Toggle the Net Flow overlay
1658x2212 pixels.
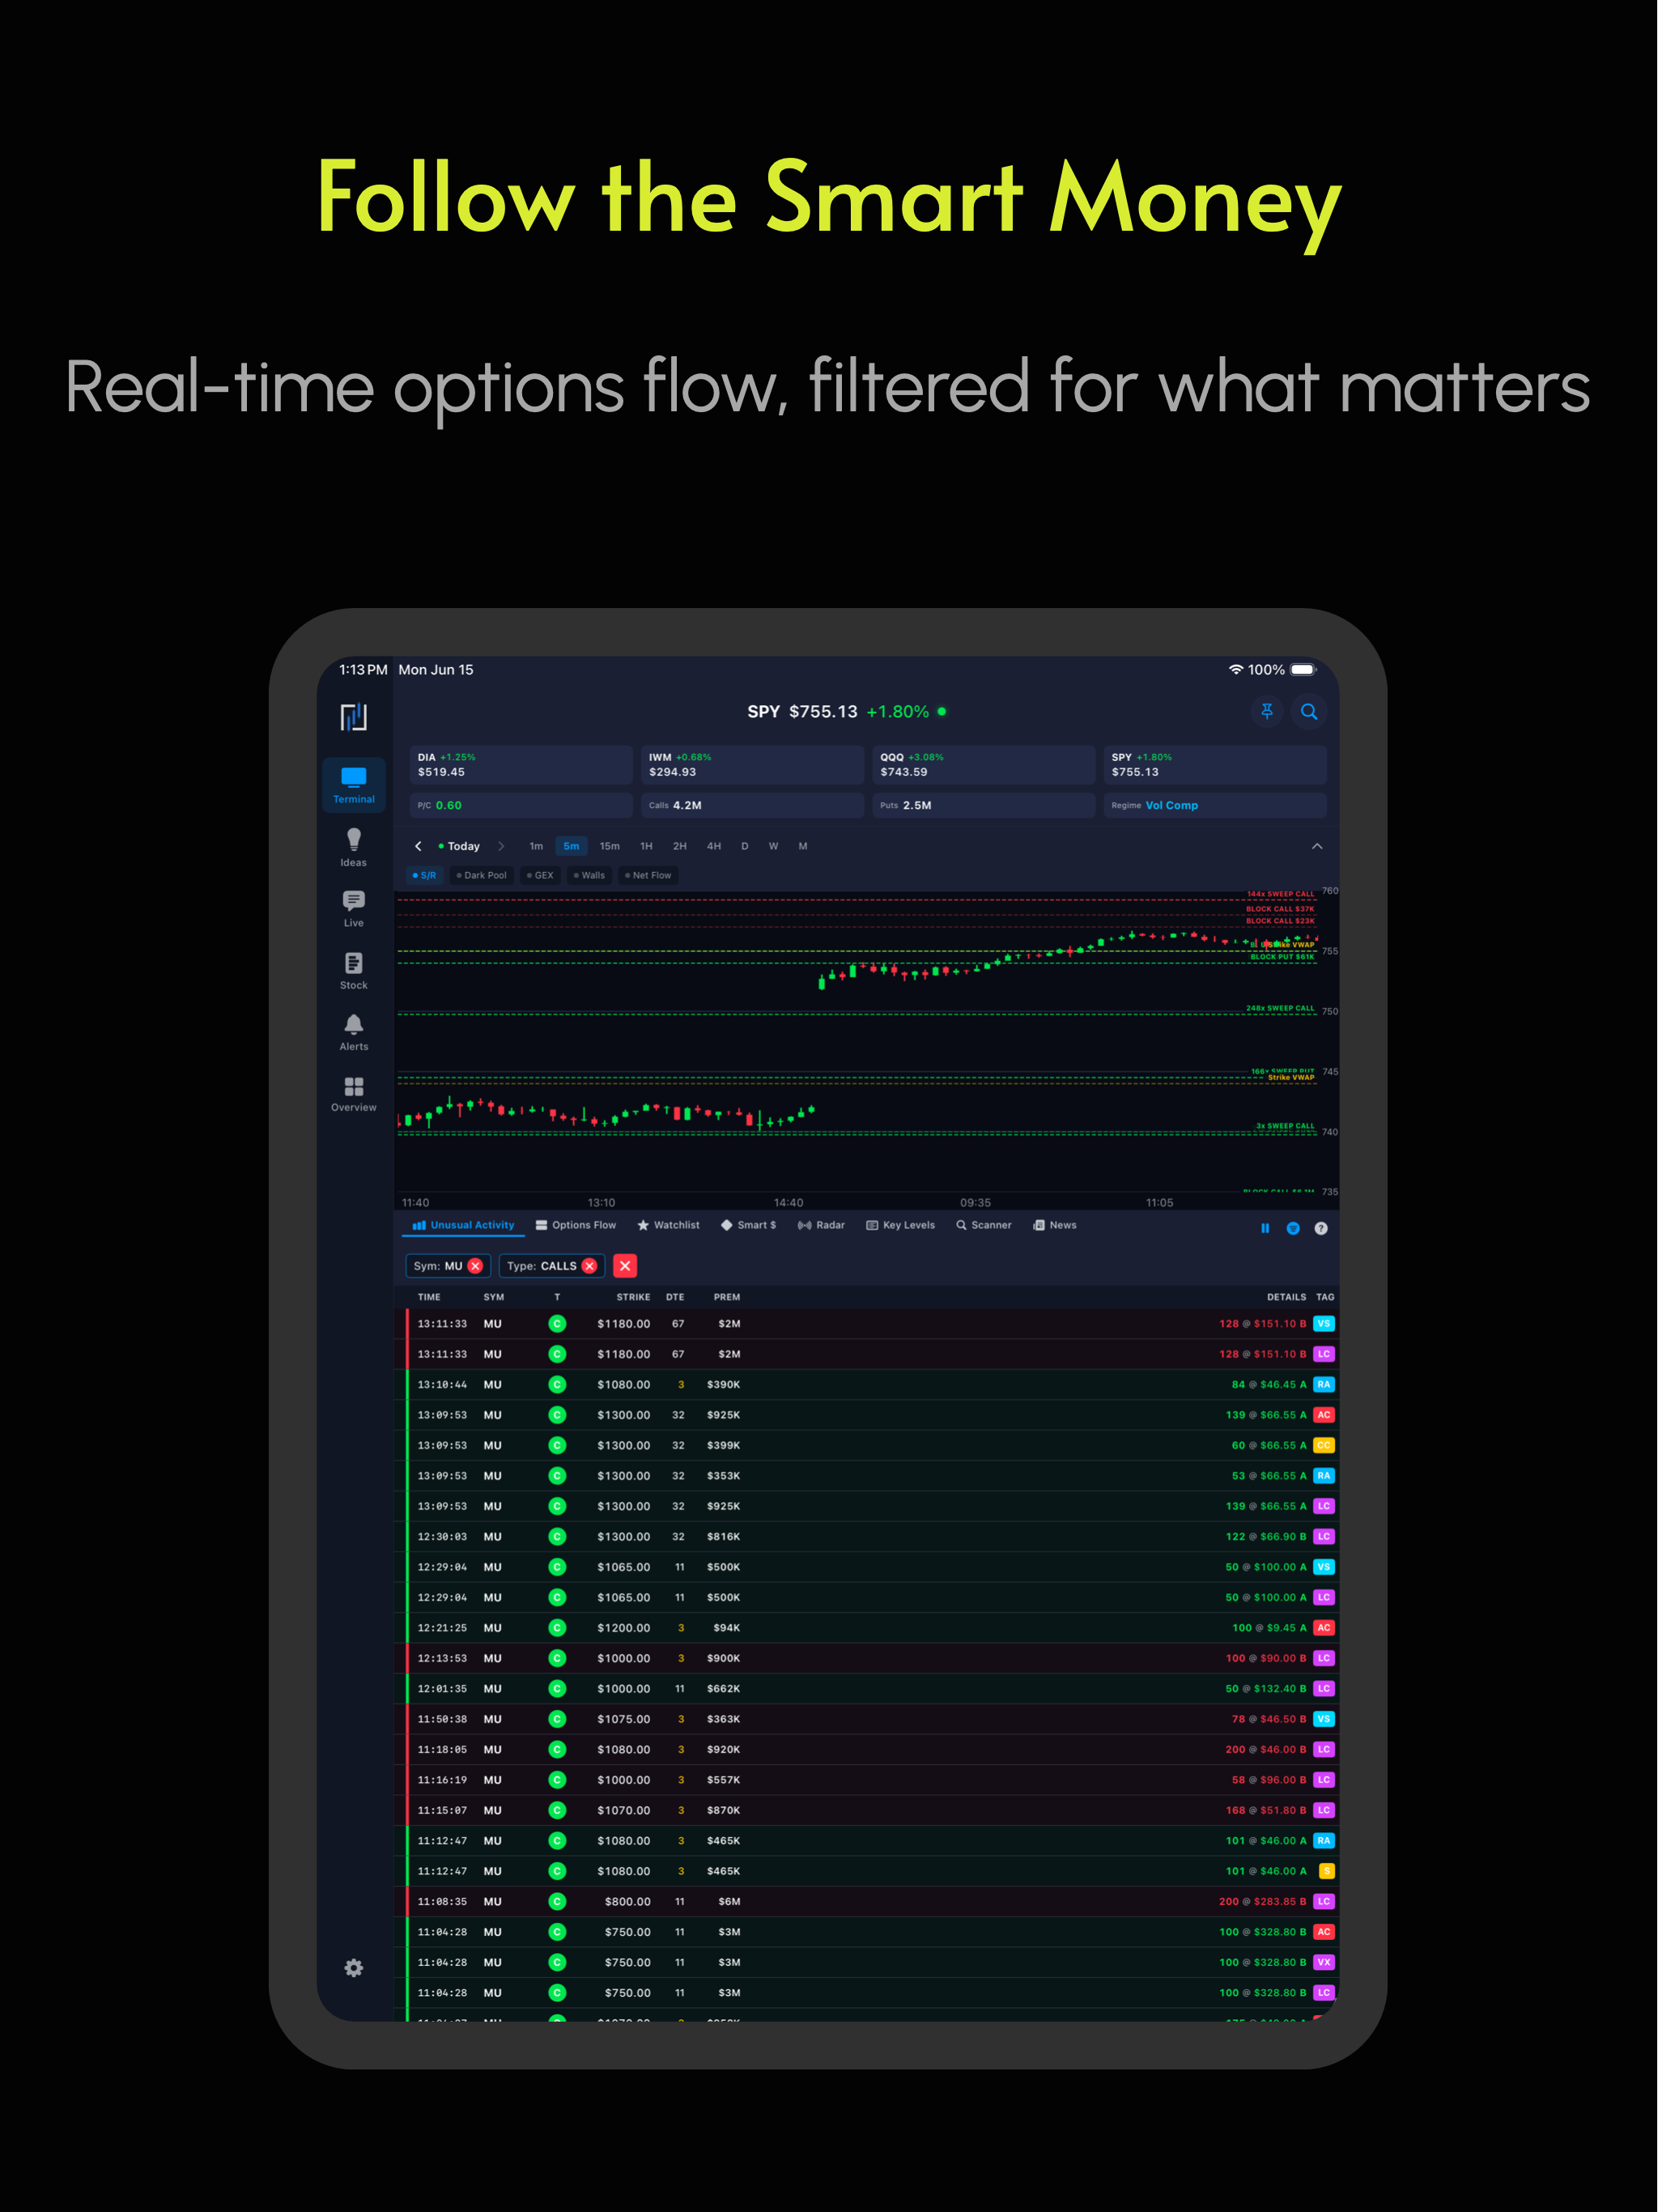click(648, 875)
